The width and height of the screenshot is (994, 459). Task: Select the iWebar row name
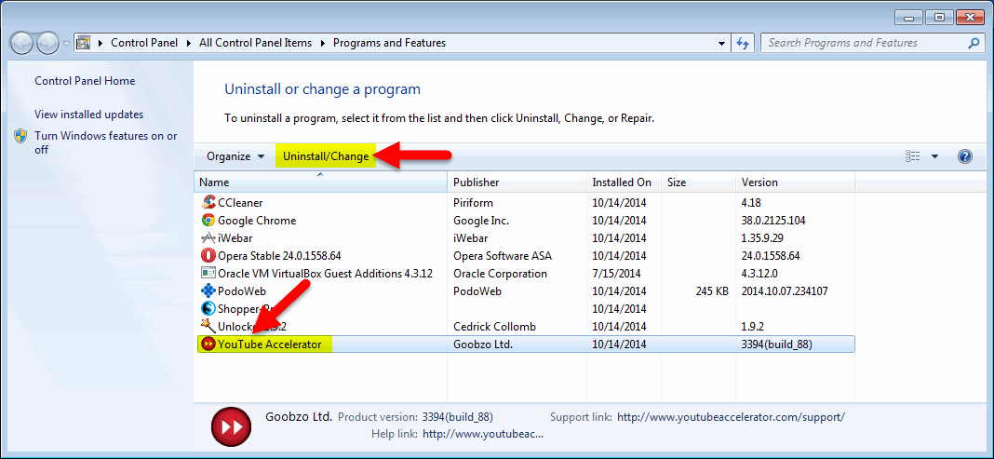235,238
